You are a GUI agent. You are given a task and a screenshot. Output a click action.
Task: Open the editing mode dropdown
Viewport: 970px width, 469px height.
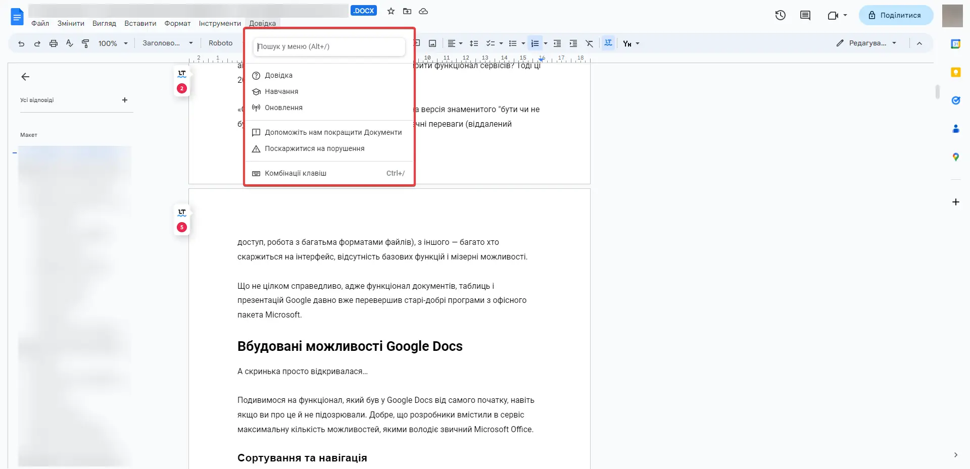pos(866,43)
